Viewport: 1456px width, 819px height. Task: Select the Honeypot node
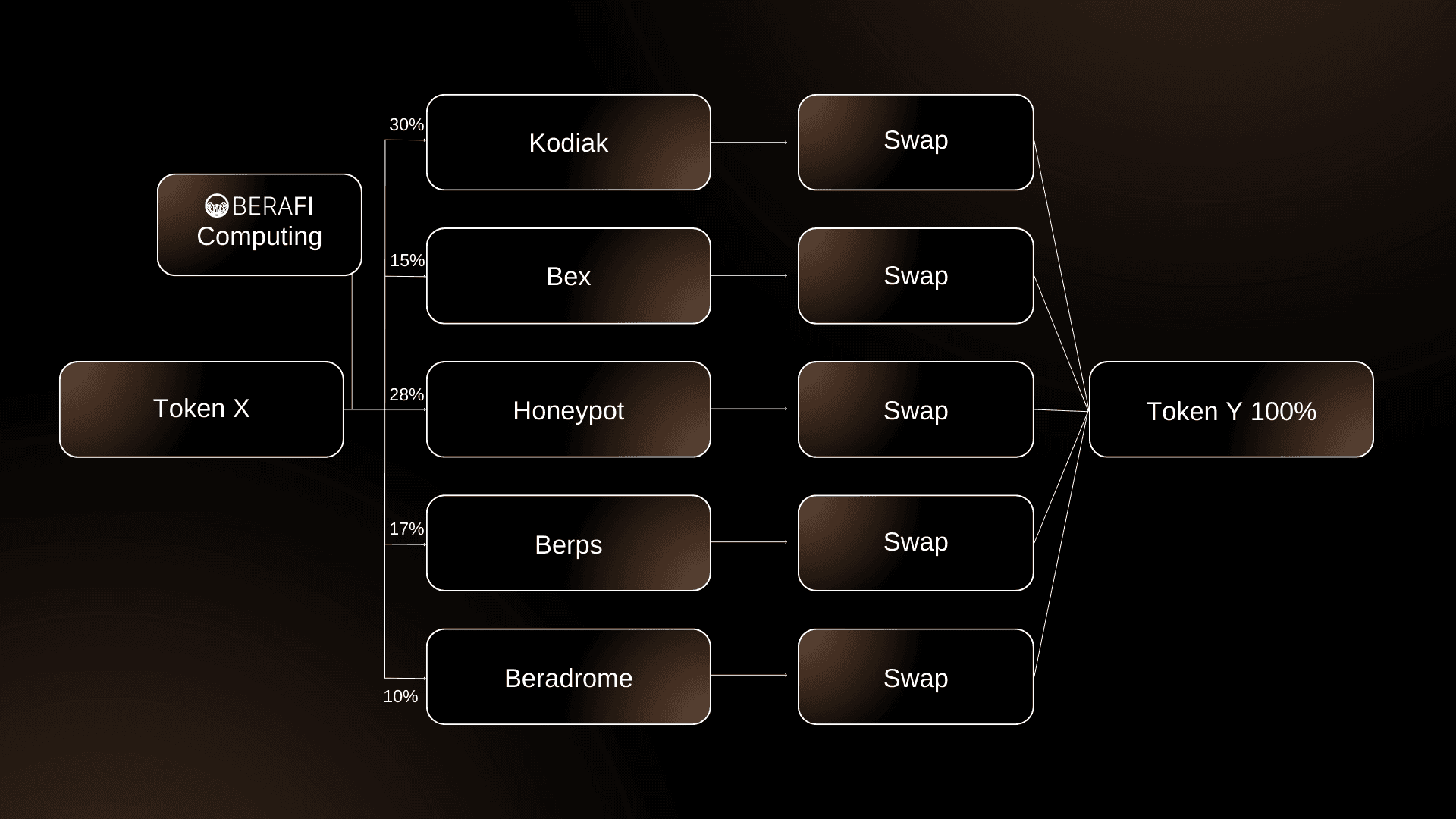(x=568, y=410)
